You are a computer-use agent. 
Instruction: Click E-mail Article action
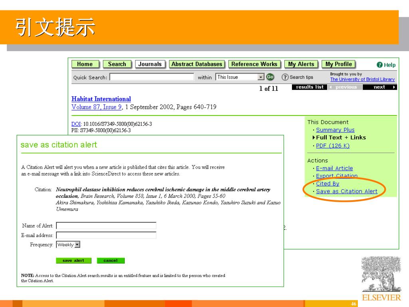pos(334,168)
